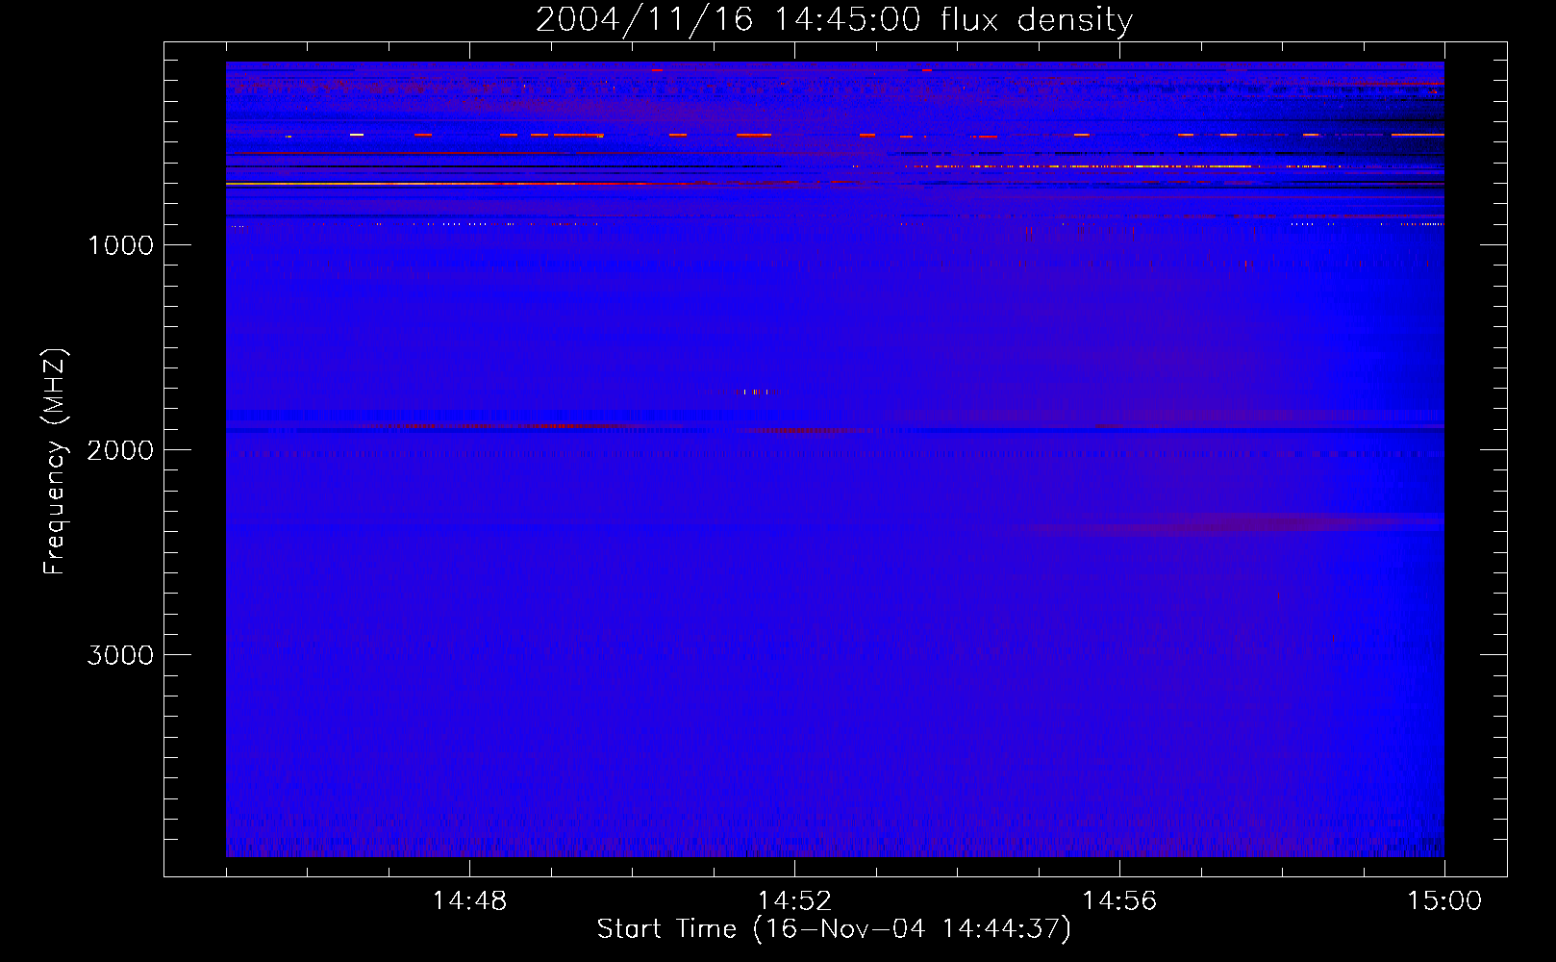This screenshot has height=962, width=1556.
Task: Click the 14:56 time axis label
Action: tap(1119, 901)
